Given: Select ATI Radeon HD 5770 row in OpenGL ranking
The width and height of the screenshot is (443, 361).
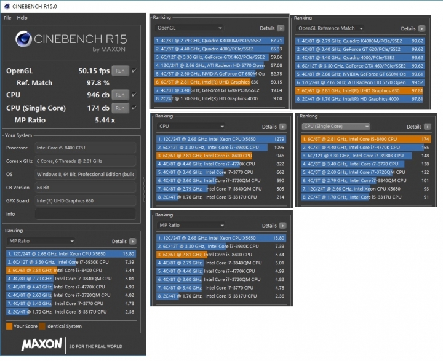Looking at the screenshot, I should [x=219, y=65].
